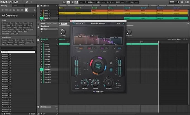Switch to the GROUP tab

point(49,24)
